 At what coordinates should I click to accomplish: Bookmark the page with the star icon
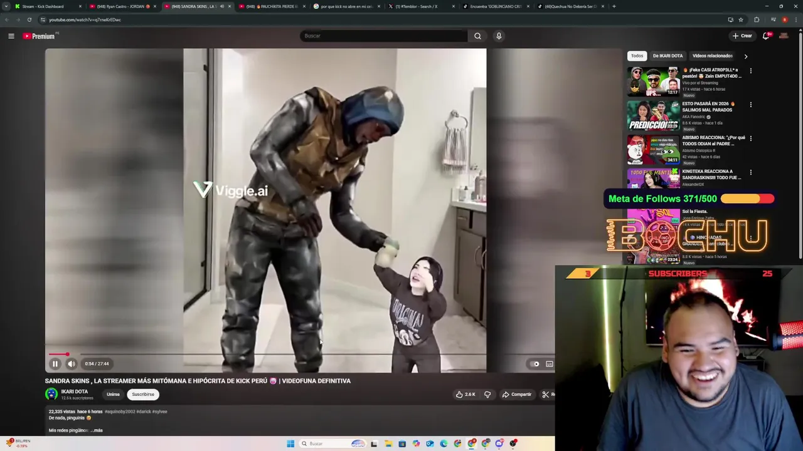pos(741,19)
